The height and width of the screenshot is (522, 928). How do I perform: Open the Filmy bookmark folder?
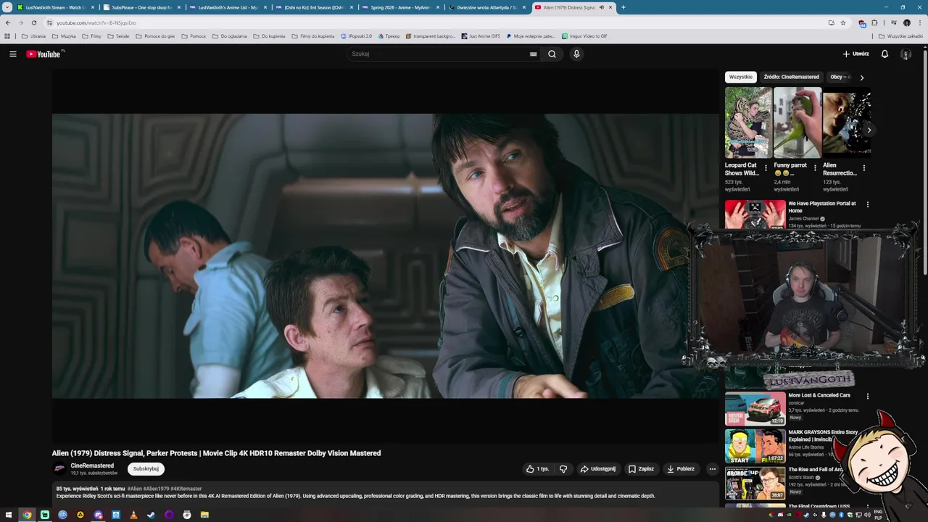point(91,36)
